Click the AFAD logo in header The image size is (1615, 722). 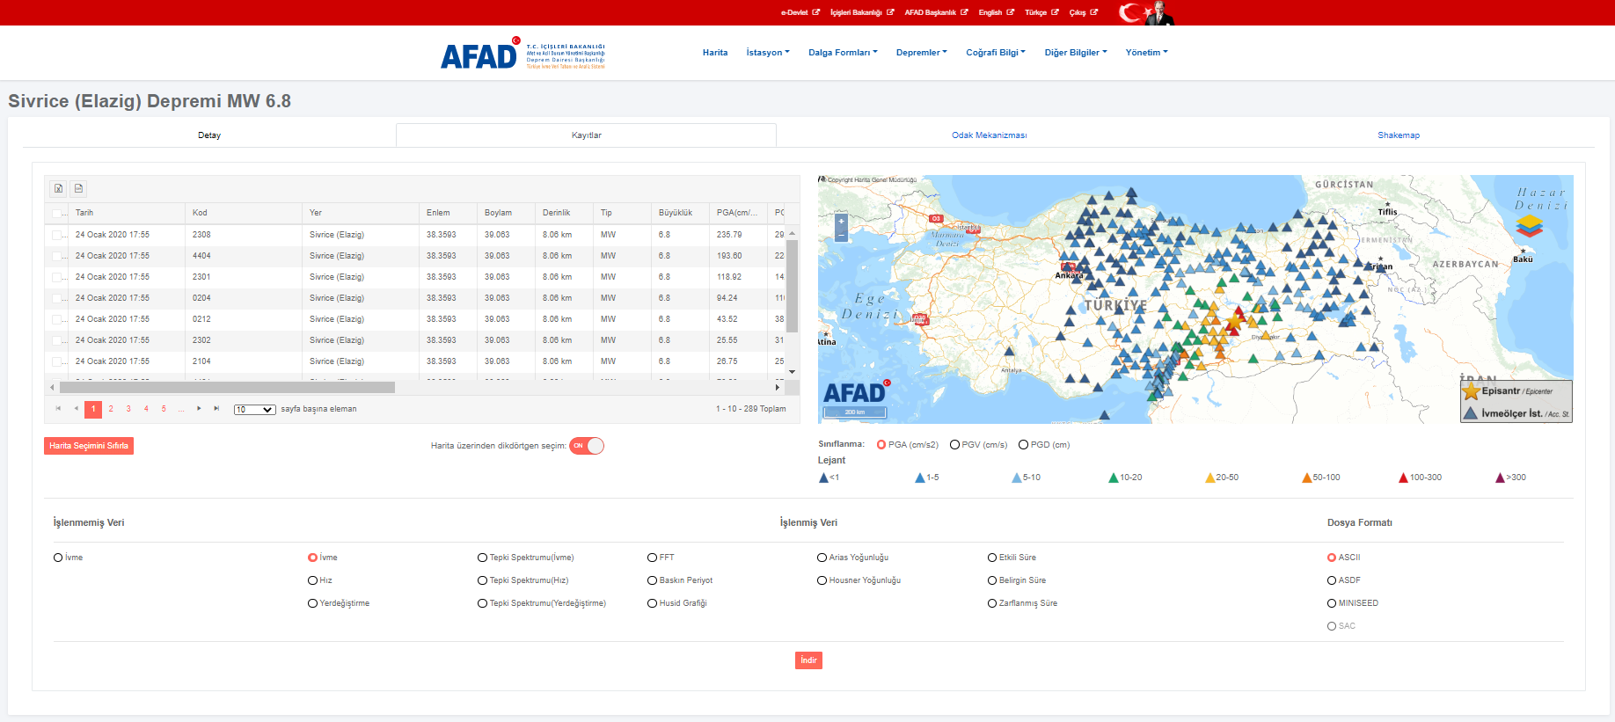522,54
